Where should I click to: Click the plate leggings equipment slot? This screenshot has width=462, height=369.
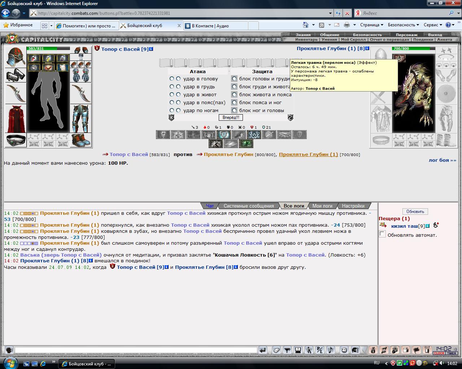coord(81,119)
